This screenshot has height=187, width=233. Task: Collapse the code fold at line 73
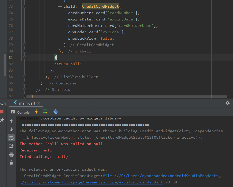click(x=24, y=6)
